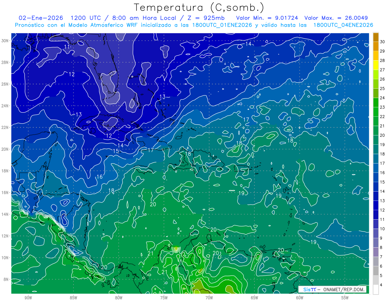391x302 pixels.
Task: Click the "55W" longitude axis label
Action: click(345, 298)
